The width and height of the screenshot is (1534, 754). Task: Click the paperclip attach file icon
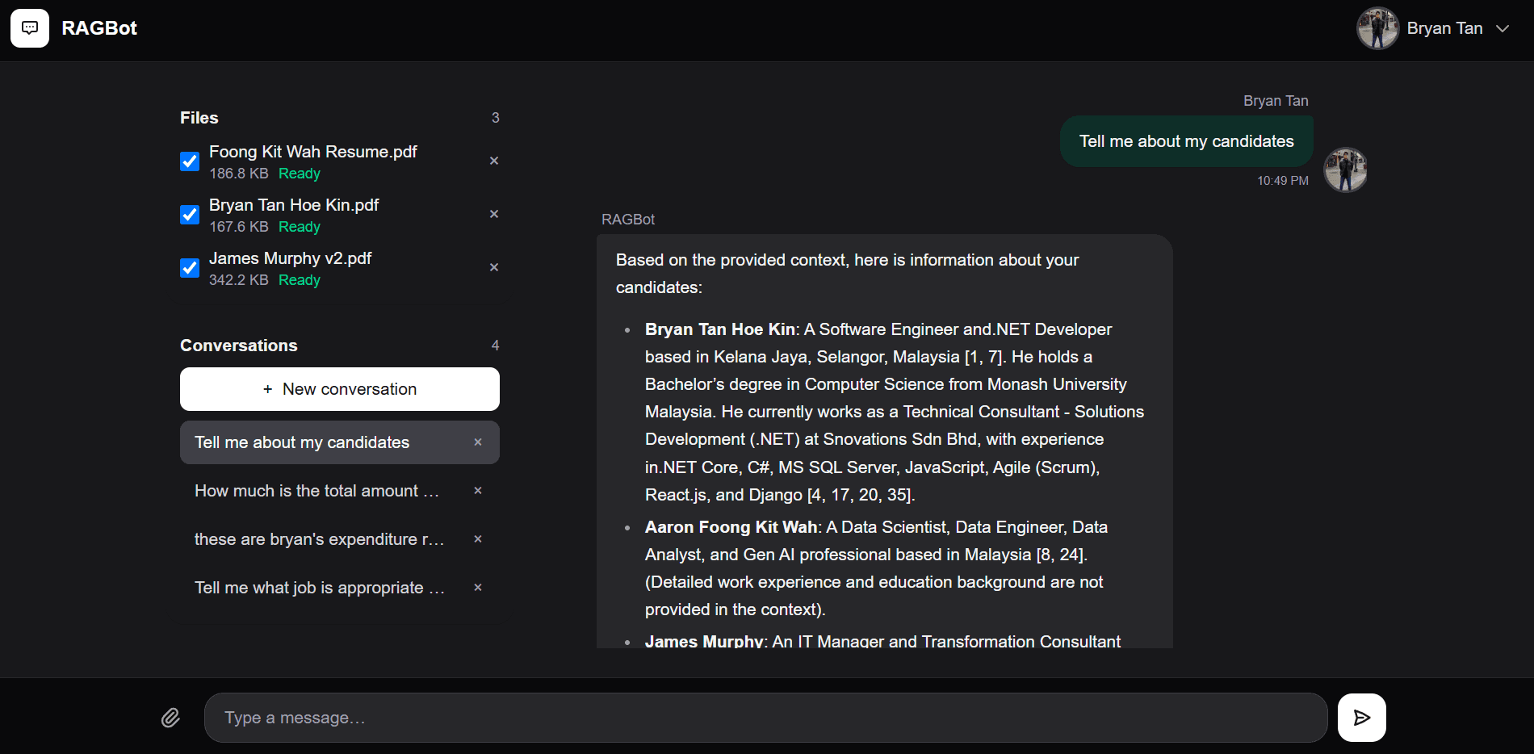[x=170, y=718]
